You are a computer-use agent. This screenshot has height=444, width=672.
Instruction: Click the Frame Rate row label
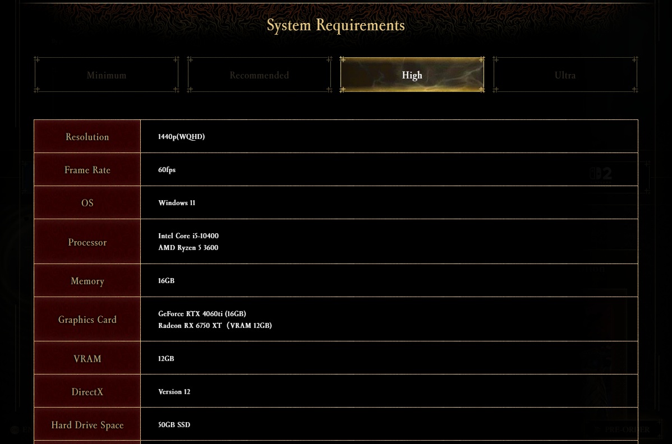click(x=88, y=169)
